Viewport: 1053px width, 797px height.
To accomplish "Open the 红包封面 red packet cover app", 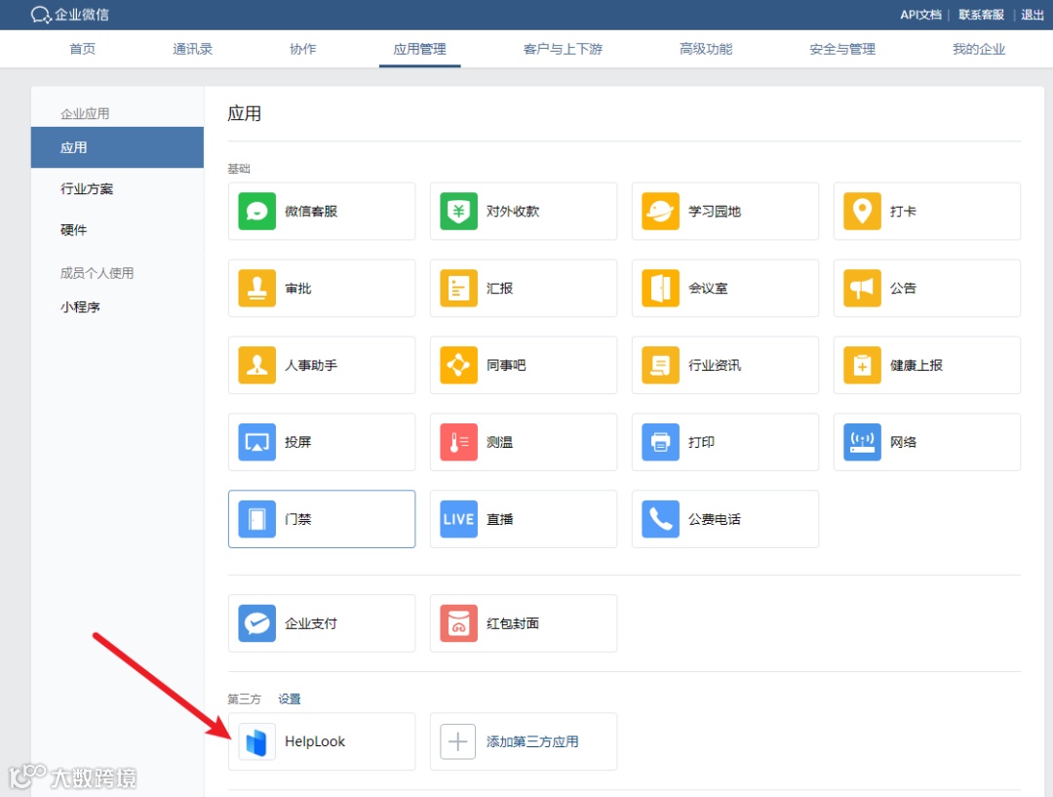I will (x=524, y=622).
